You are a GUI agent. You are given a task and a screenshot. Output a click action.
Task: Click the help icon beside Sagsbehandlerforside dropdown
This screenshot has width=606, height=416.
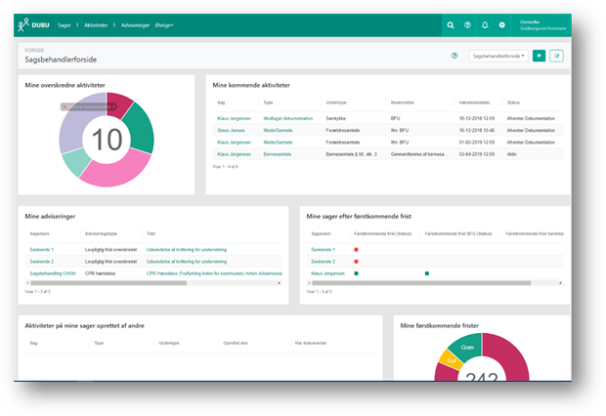[454, 56]
